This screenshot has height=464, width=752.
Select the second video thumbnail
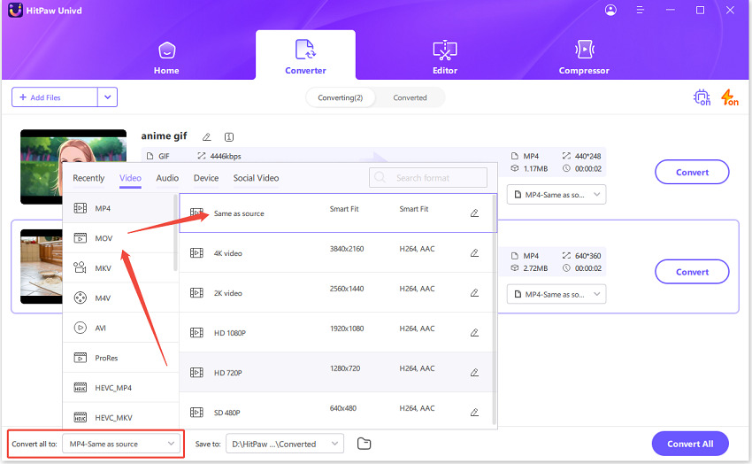click(x=42, y=267)
